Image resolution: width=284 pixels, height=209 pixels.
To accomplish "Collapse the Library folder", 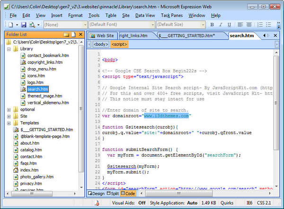I will (x=9, y=49).
